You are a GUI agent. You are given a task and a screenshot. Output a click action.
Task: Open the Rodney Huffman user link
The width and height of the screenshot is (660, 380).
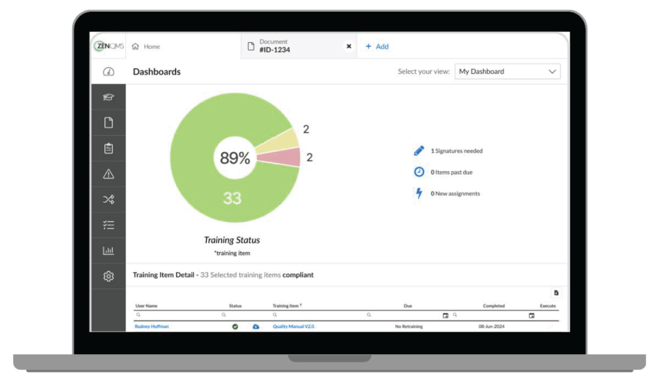(152, 327)
